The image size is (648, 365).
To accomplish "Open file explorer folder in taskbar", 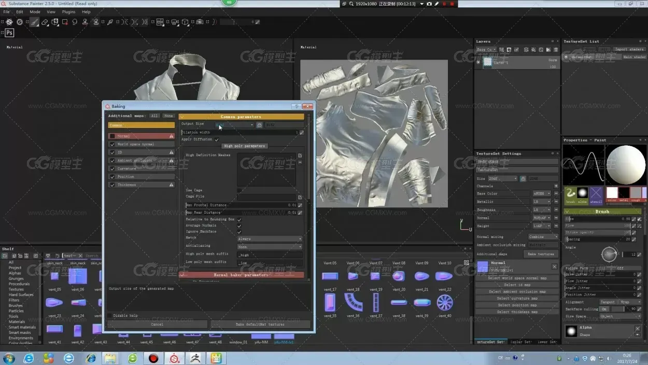I will pyautogui.click(x=110, y=358).
